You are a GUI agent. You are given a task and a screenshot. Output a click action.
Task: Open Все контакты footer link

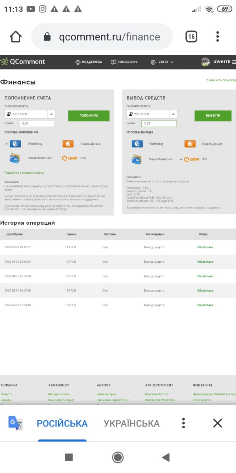(x=202, y=400)
